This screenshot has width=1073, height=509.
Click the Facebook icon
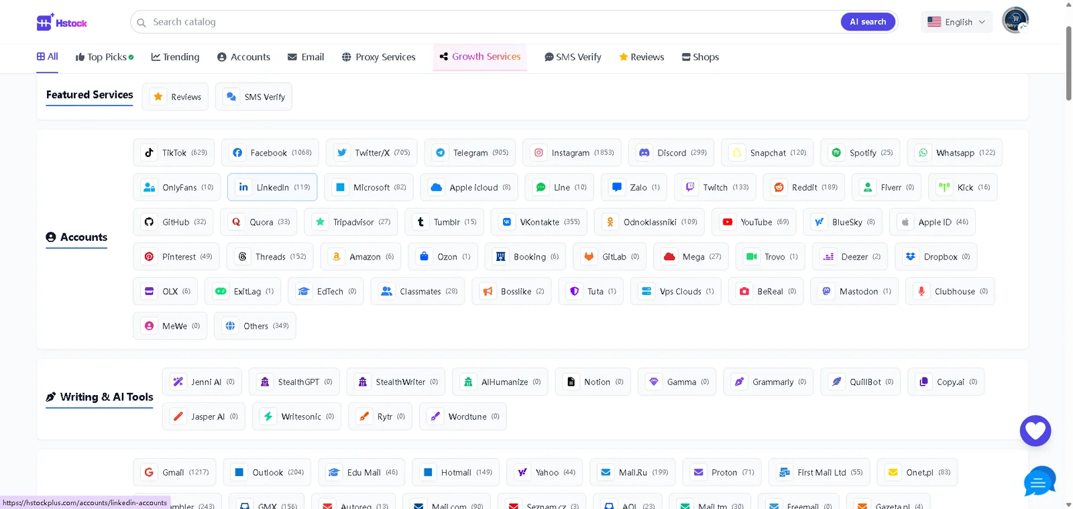tap(237, 152)
